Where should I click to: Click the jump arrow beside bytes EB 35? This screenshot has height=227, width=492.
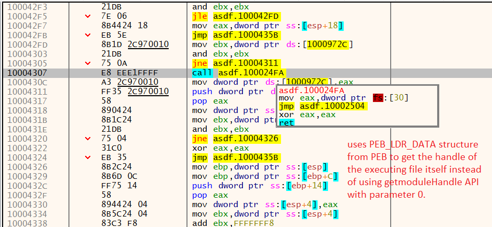pyautogui.click(x=88, y=157)
